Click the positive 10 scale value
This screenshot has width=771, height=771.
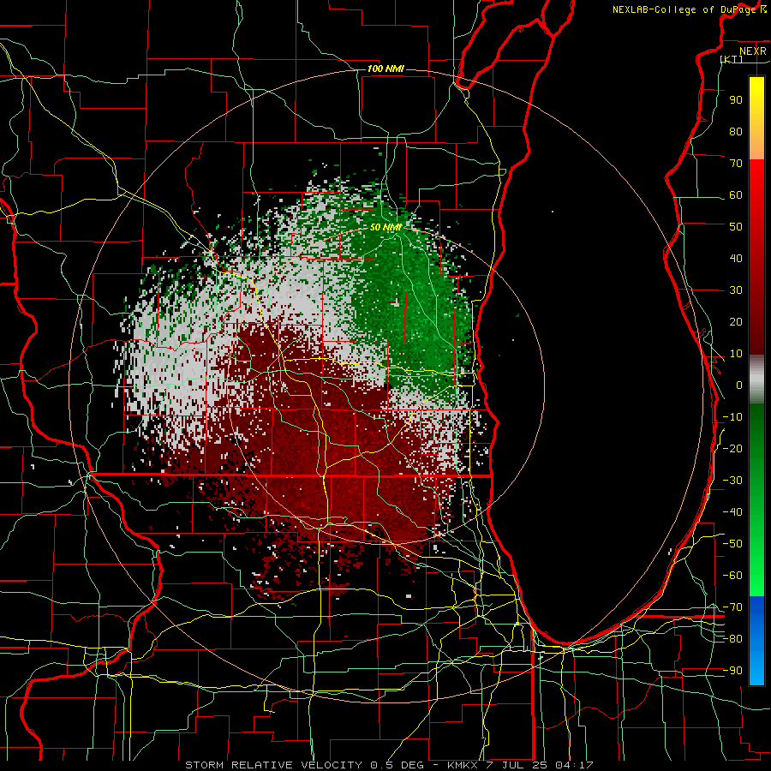click(x=736, y=354)
